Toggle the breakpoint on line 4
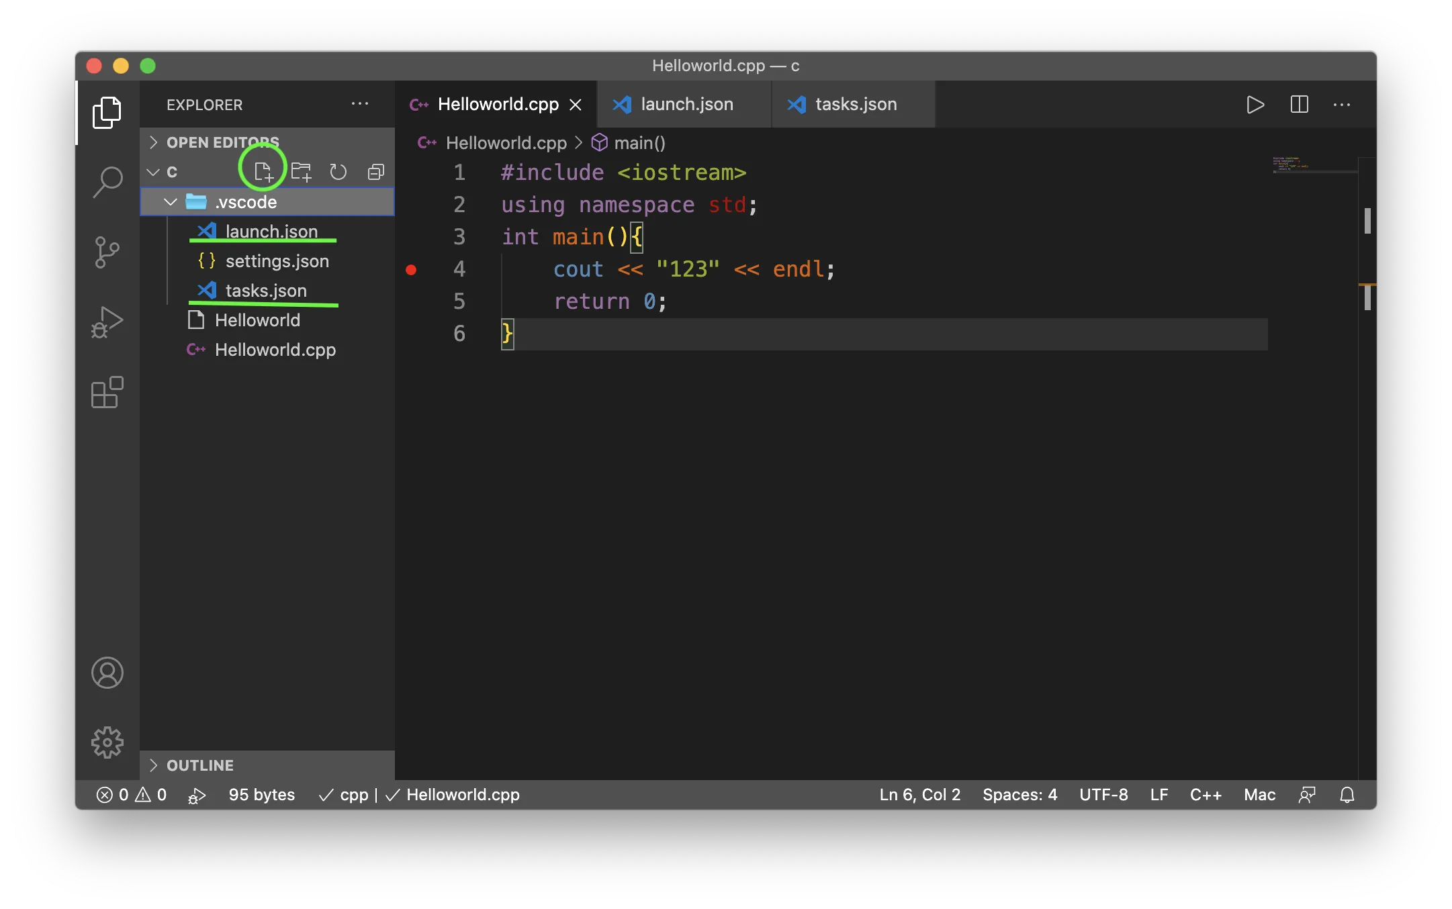 (411, 270)
